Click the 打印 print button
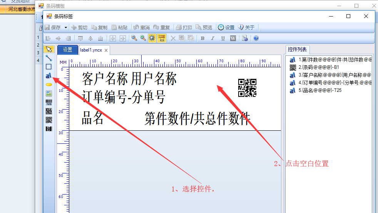Viewport: 378px width, 213px height. coord(184,27)
